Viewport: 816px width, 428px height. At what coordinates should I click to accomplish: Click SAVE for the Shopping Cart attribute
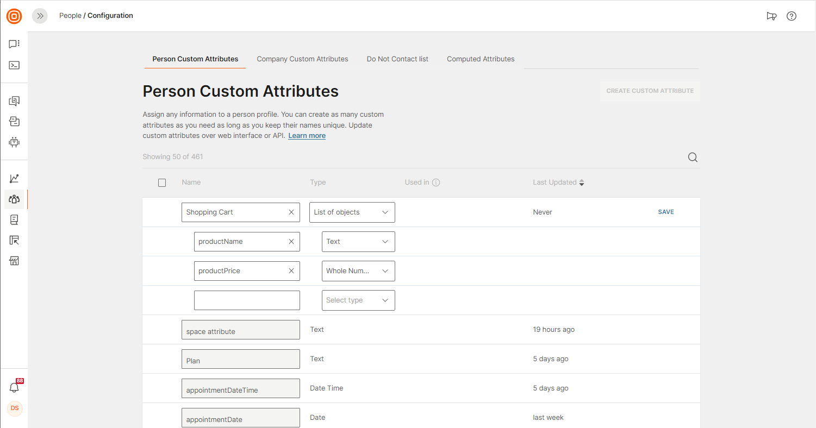tap(665, 212)
